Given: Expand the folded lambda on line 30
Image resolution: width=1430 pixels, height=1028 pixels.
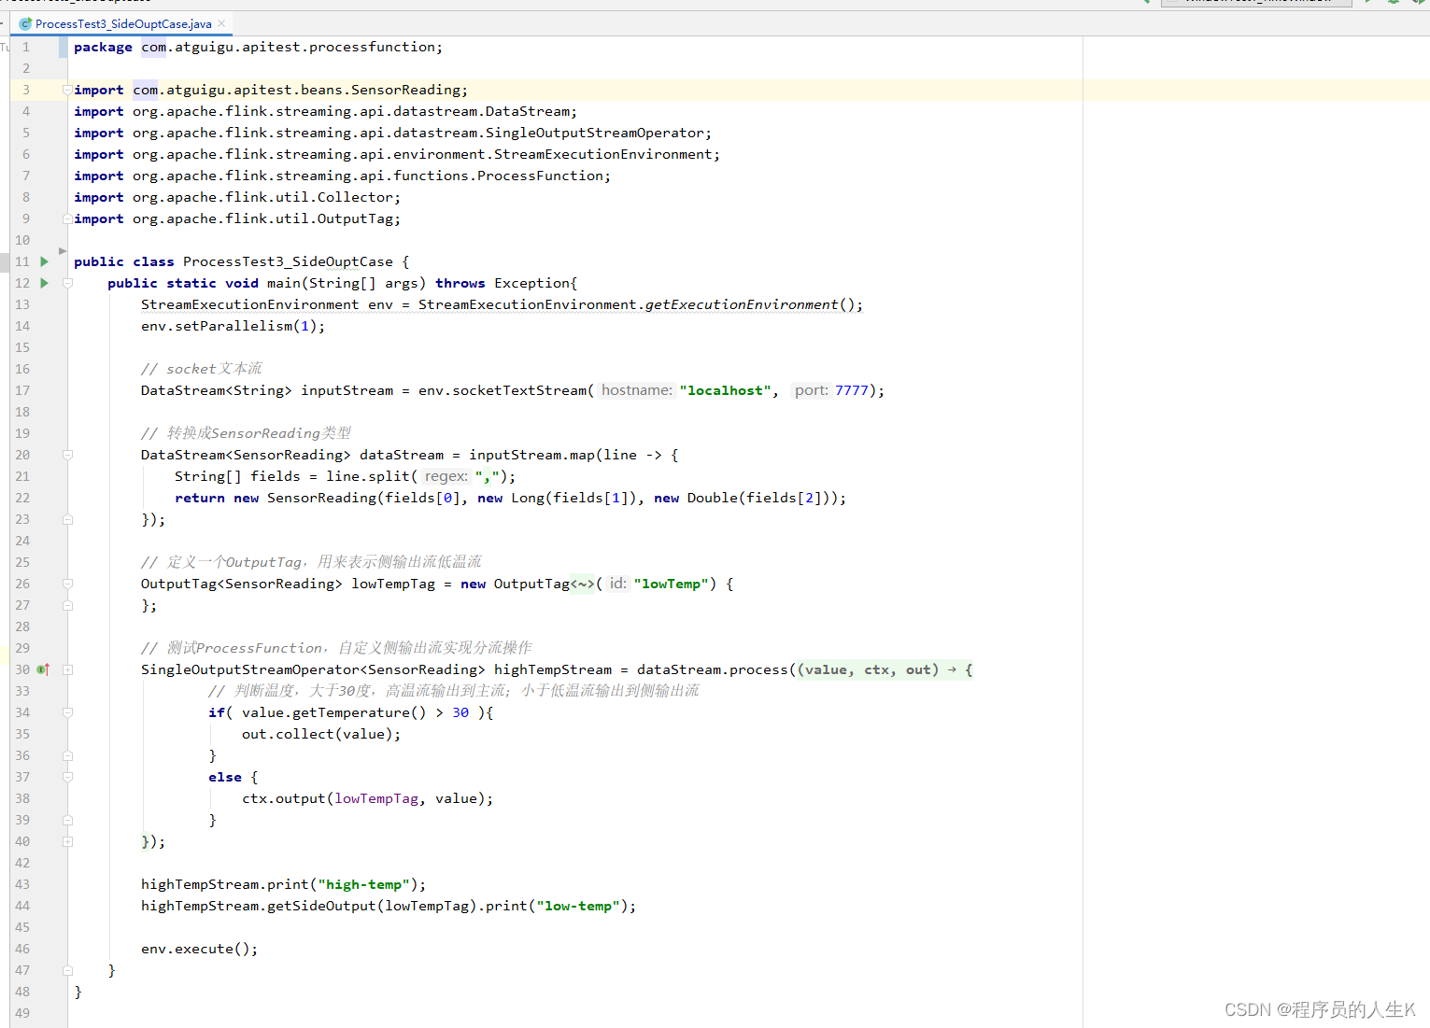Looking at the screenshot, I should (67, 669).
